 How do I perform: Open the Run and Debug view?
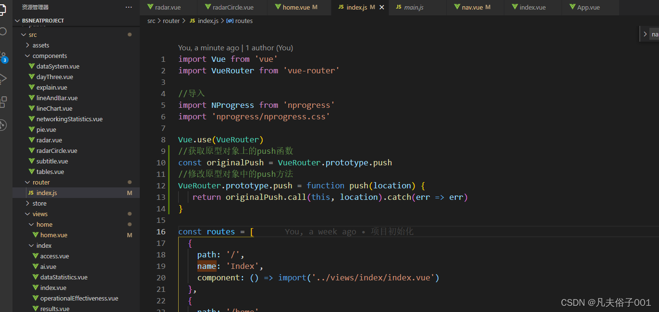pyautogui.click(x=3, y=79)
